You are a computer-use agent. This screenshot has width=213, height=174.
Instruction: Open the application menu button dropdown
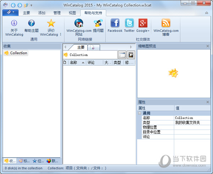(x=10, y=13)
